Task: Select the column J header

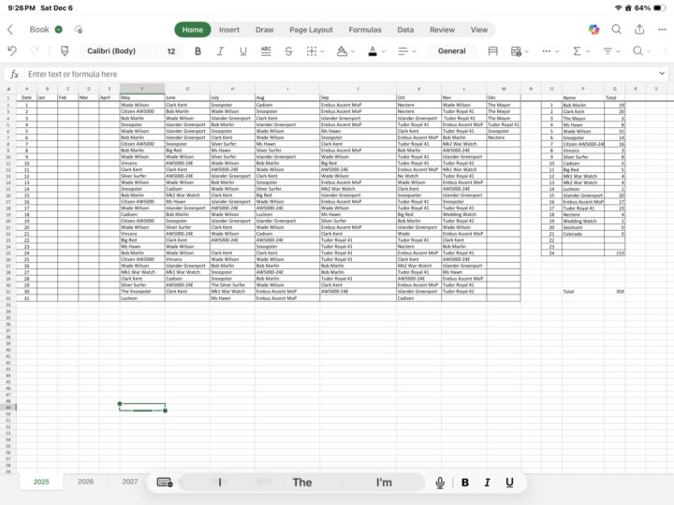Action: [358, 89]
